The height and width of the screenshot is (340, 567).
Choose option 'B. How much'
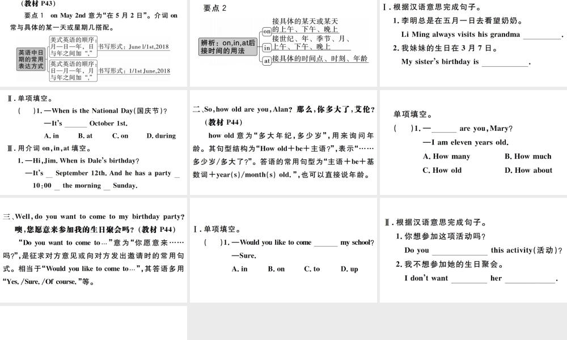tap(528, 156)
